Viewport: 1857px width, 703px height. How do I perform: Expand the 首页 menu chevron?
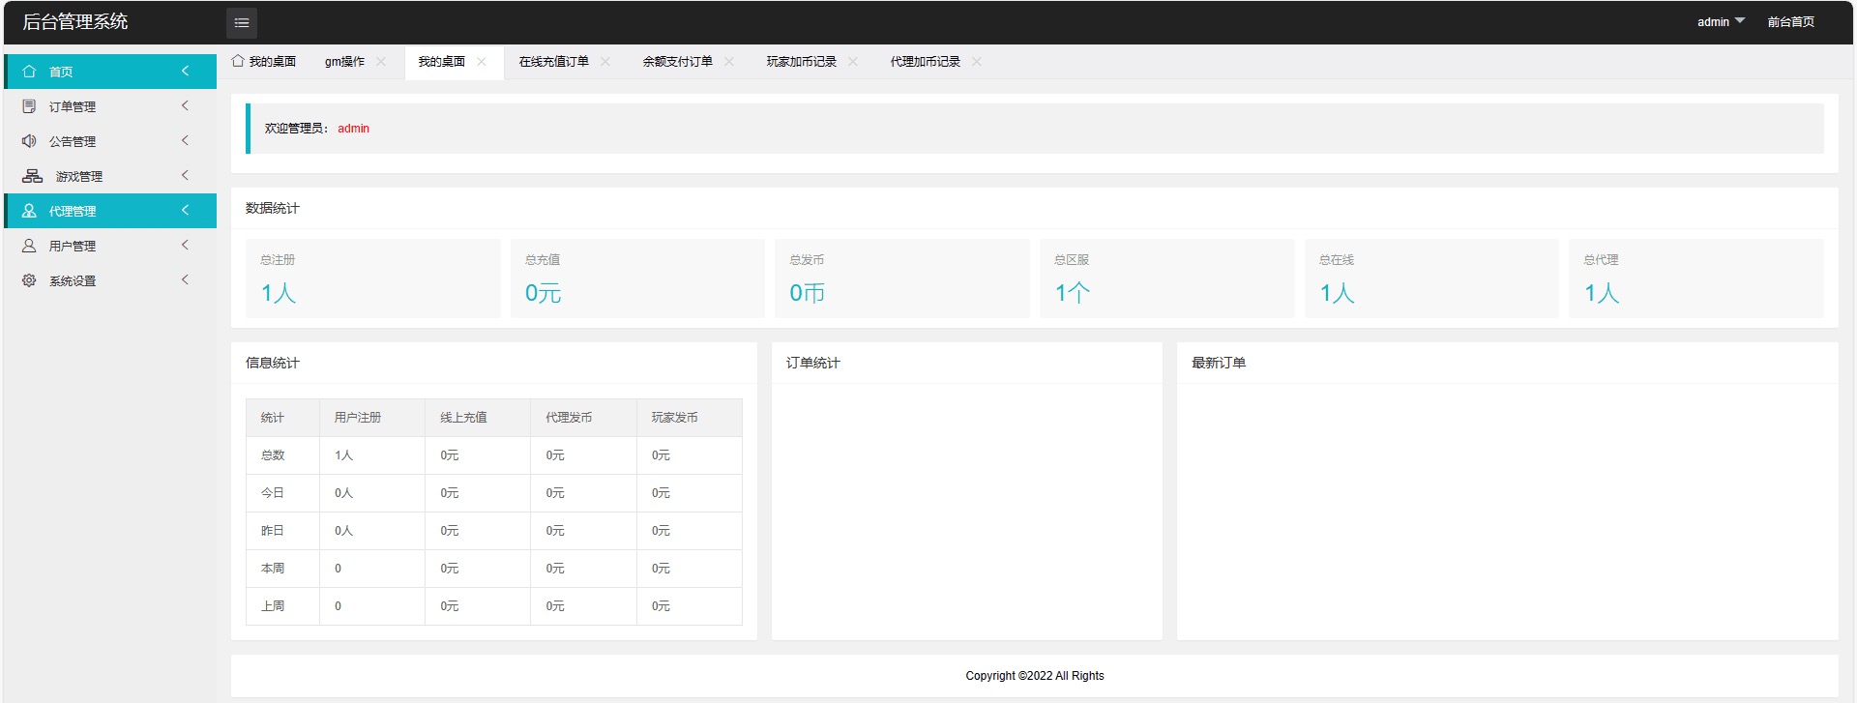(185, 71)
